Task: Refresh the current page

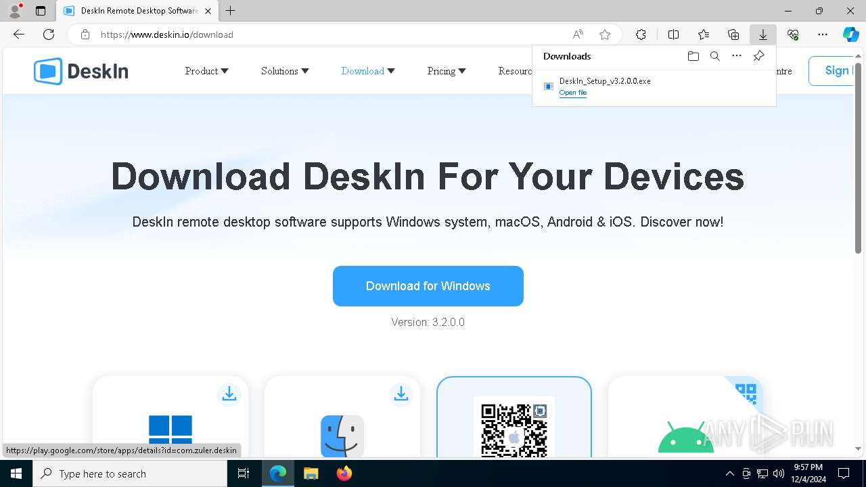Action: coord(49,34)
